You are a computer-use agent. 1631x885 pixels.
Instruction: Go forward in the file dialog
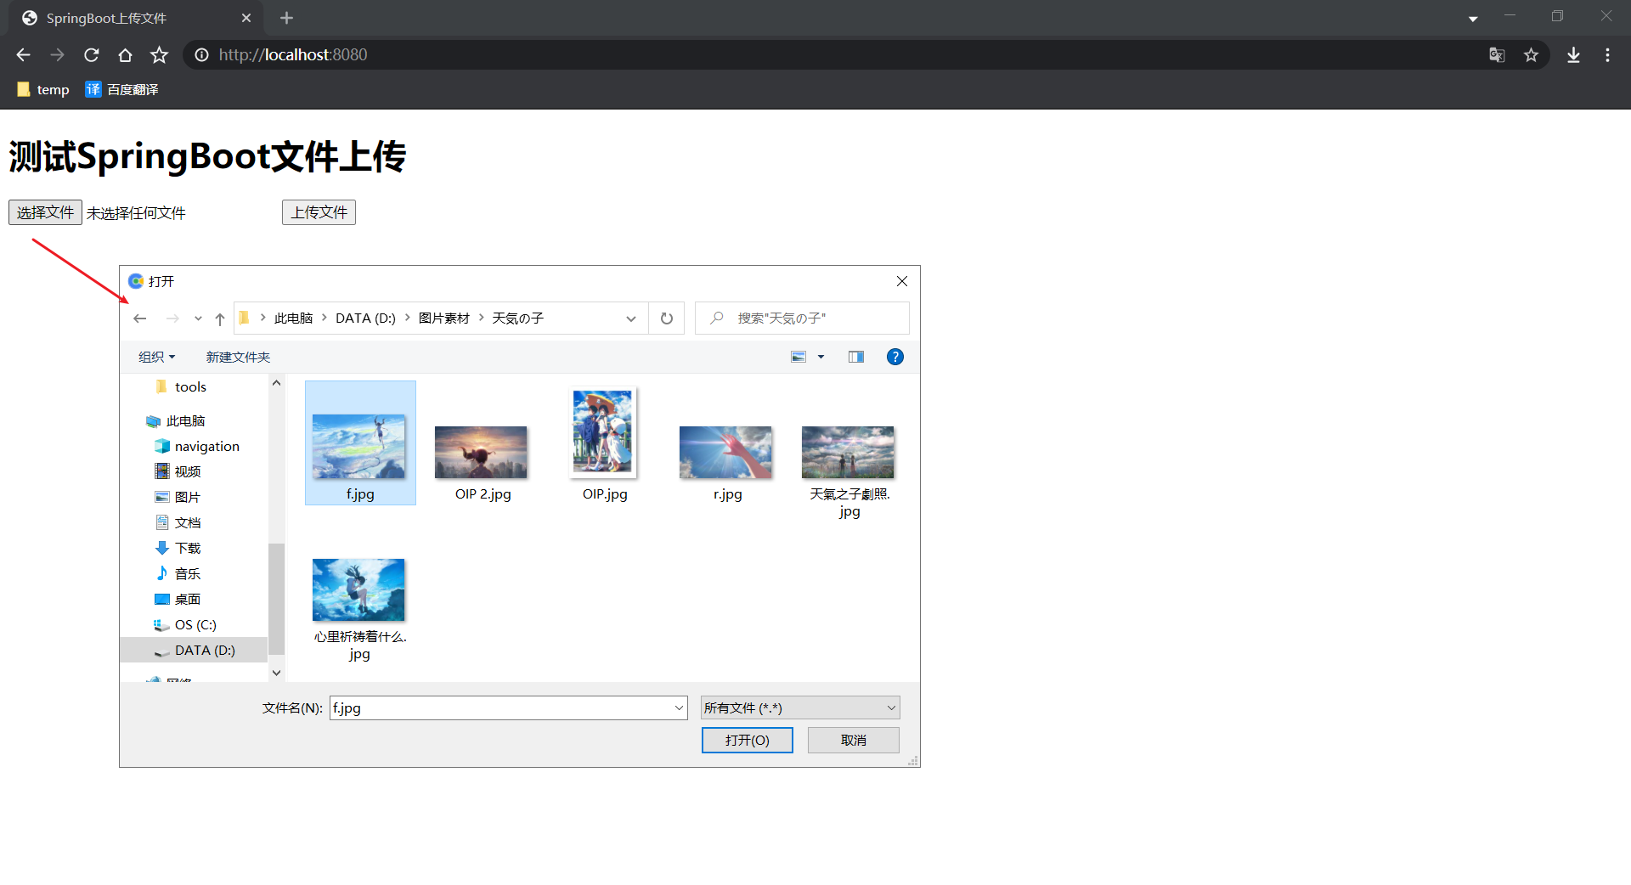172,318
